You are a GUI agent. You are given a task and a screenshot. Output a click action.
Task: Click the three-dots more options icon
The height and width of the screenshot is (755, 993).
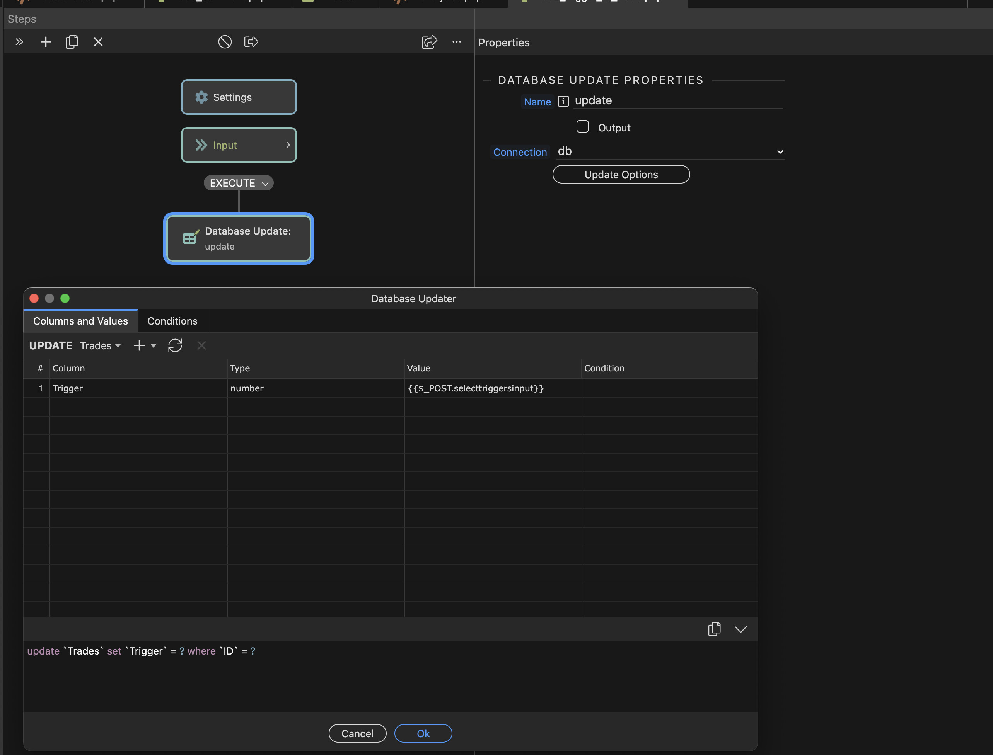point(456,42)
